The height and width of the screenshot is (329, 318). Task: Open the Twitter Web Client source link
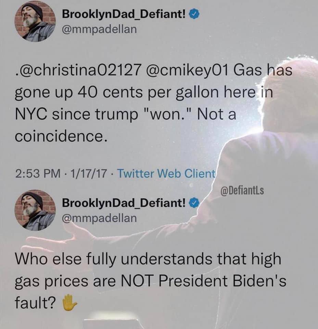click(x=166, y=174)
